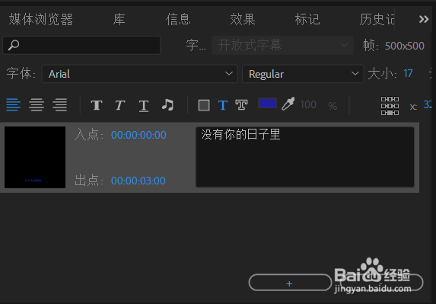Align caption text left
The width and height of the screenshot is (436, 304).
click(14, 104)
